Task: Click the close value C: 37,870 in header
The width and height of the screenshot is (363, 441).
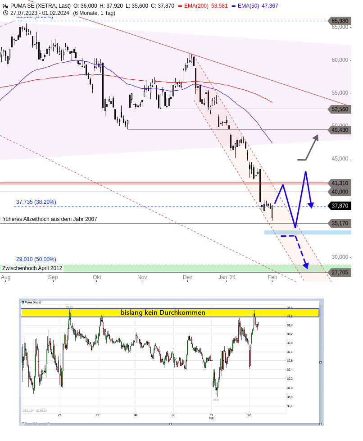Action: click(x=163, y=5)
